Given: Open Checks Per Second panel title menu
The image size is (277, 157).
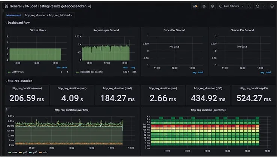Looking at the screenshot, I should click(x=242, y=30).
